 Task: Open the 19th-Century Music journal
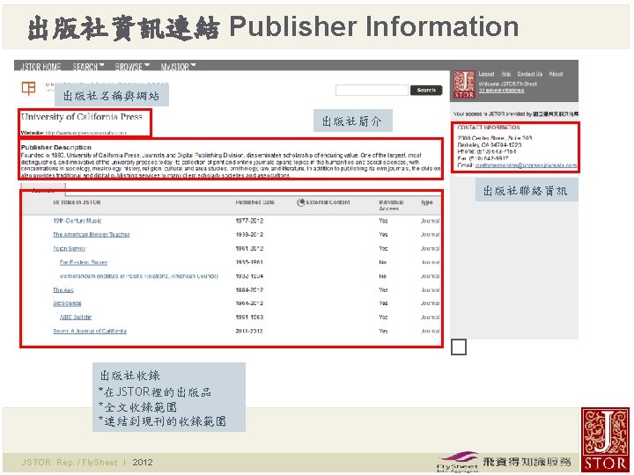[x=77, y=221]
